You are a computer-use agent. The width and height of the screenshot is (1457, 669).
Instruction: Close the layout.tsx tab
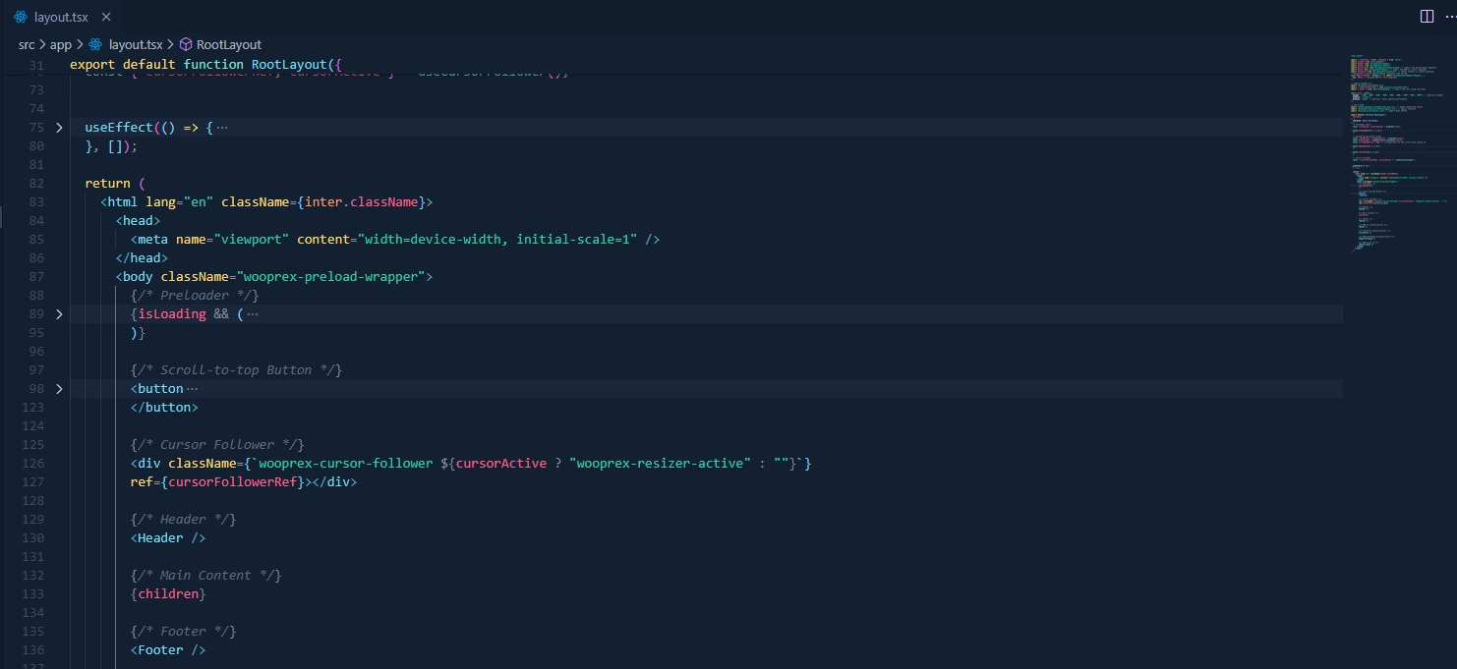pyautogui.click(x=108, y=16)
